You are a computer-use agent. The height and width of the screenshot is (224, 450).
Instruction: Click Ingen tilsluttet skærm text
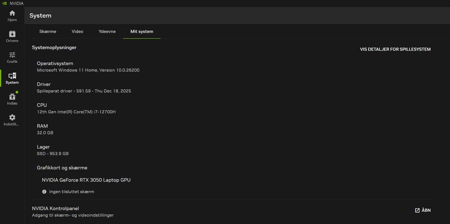[x=72, y=192]
